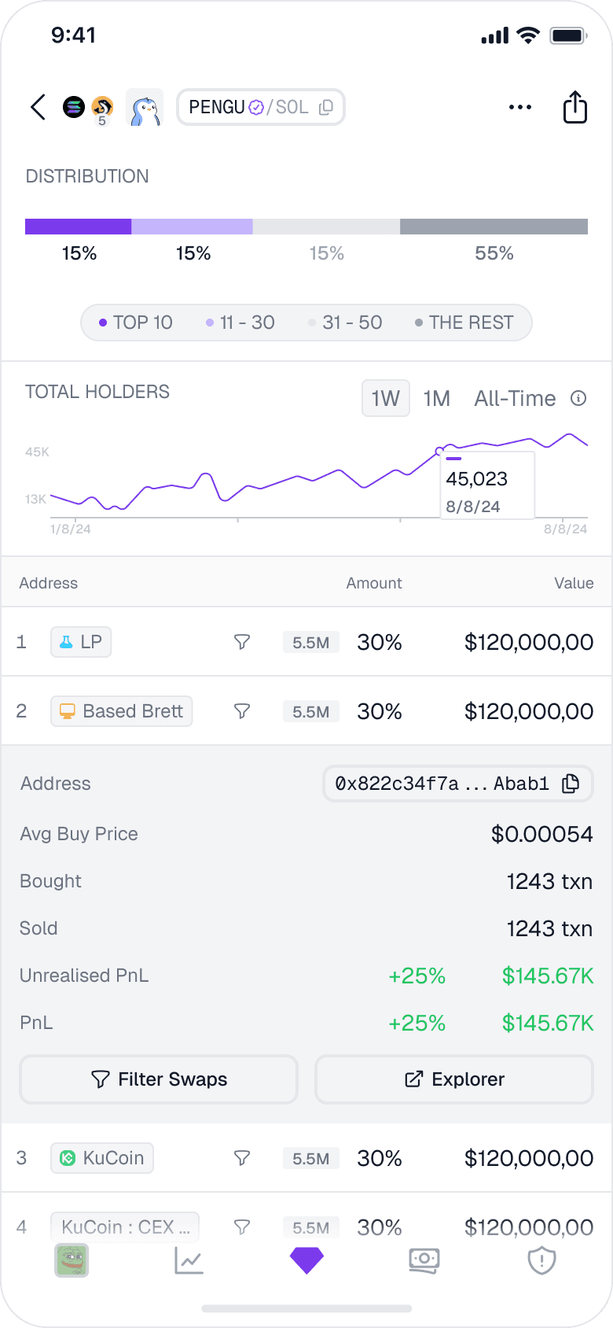Open the three-dot more options menu
This screenshot has height=1328, width=613.
(520, 107)
